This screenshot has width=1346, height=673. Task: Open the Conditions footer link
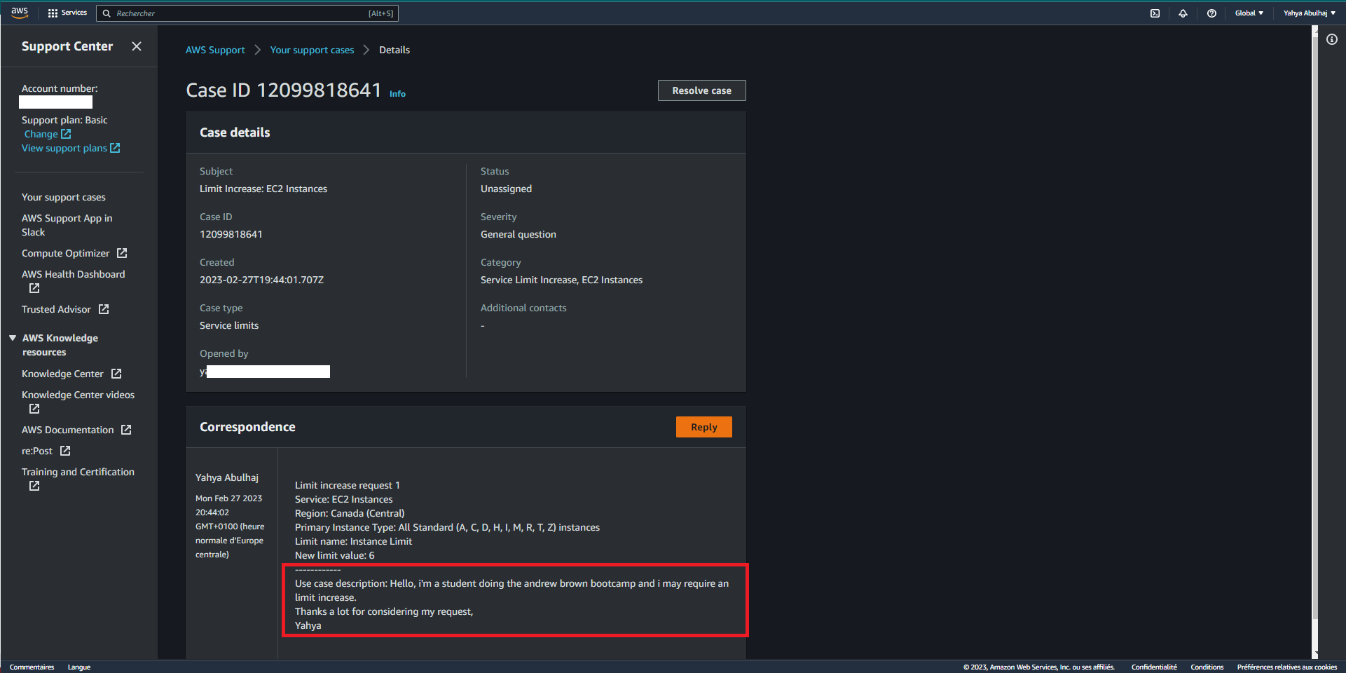(x=1207, y=667)
